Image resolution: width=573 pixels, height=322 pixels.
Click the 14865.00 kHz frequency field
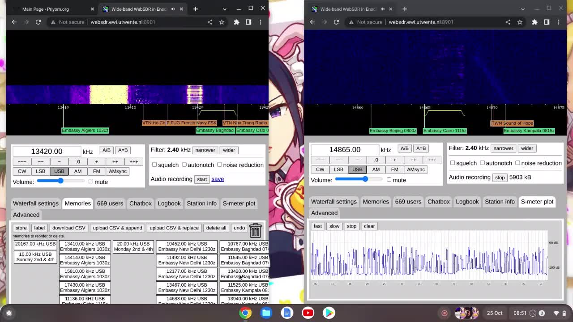(345, 150)
